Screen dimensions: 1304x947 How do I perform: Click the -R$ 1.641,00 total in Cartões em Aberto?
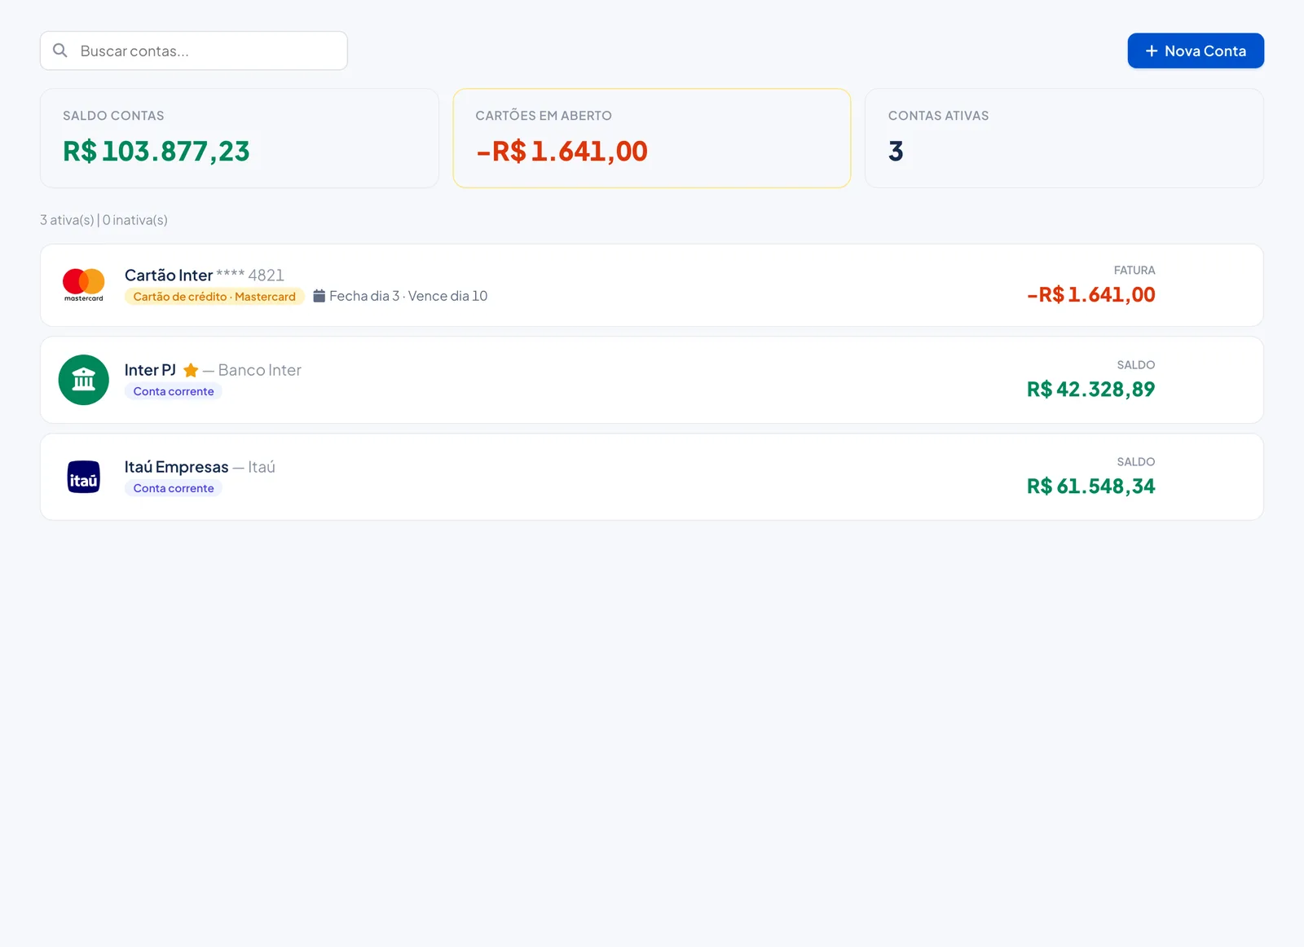562,151
